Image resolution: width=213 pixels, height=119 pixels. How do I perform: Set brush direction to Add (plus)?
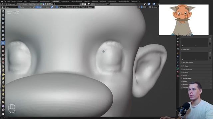tap(55, 7)
